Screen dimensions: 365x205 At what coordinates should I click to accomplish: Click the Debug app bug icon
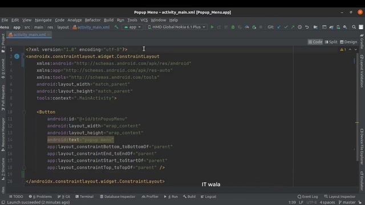click(x=233, y=27)
